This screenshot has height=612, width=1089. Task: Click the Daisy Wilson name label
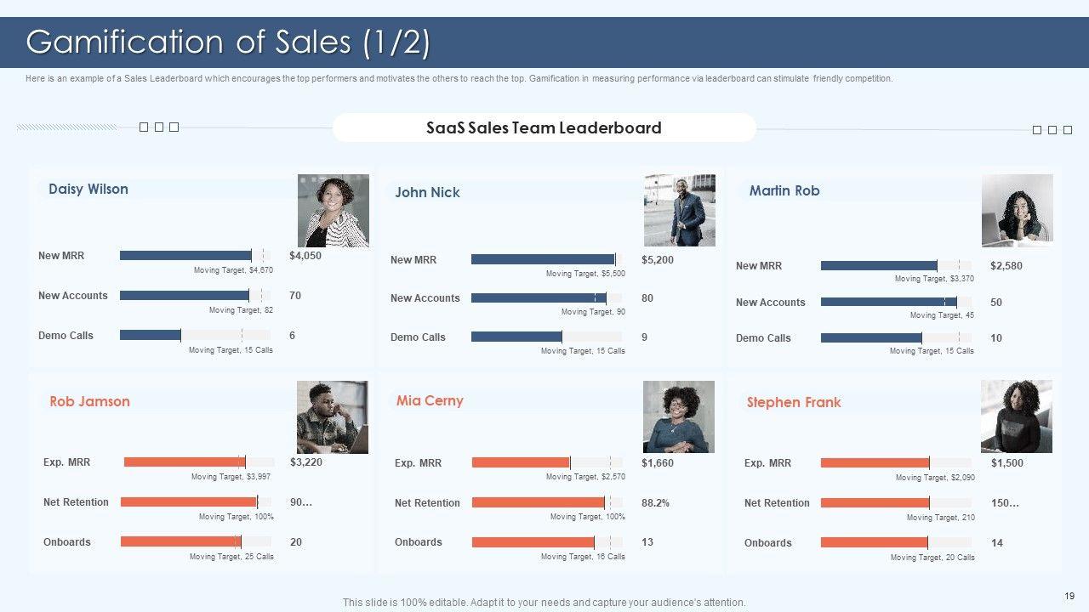click(x=88, y=190)
